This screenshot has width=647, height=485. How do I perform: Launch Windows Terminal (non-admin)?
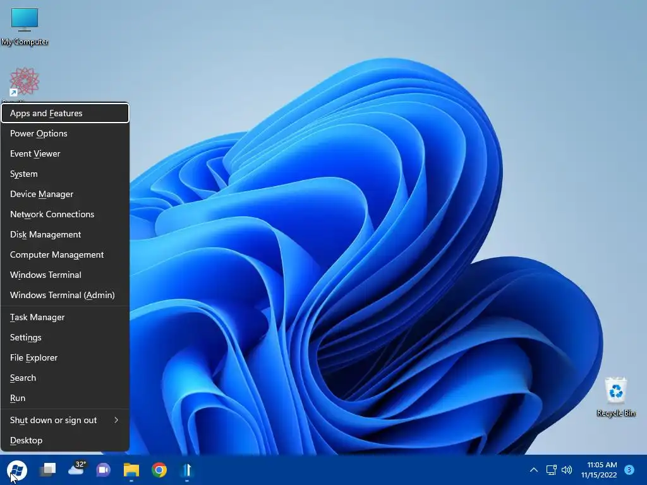(65, 275)
